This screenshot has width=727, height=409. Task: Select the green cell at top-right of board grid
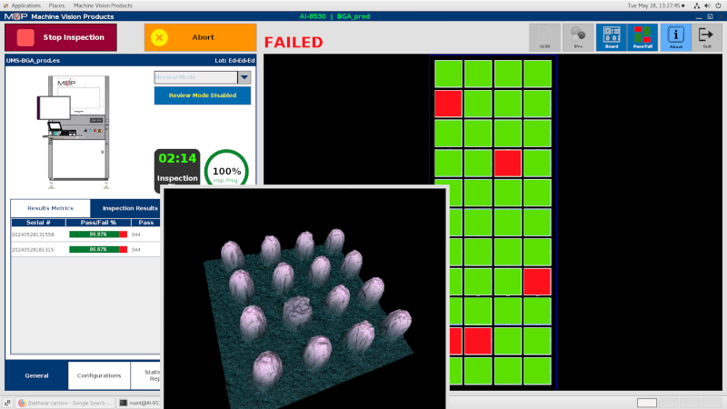tap(537, 74)
